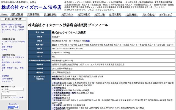176x110 pixels.
Task: Open the 土地 link under 売買物件検索
Action: (3, 65)
